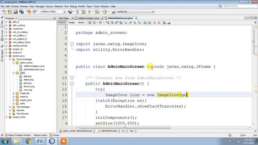Minimize the Projects panel with its corner icon
The image size is (258, 145).
pyautogui.click(x=54, y=18)
